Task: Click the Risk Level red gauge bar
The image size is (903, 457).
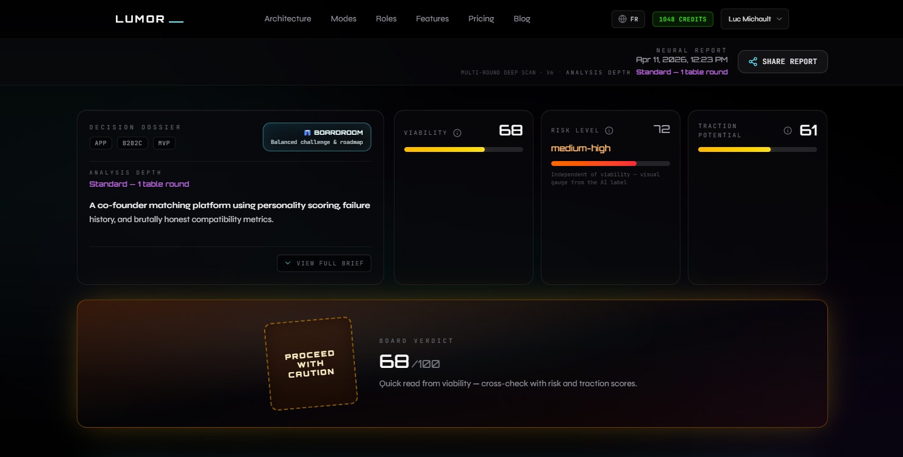Action: click(610, 164)
